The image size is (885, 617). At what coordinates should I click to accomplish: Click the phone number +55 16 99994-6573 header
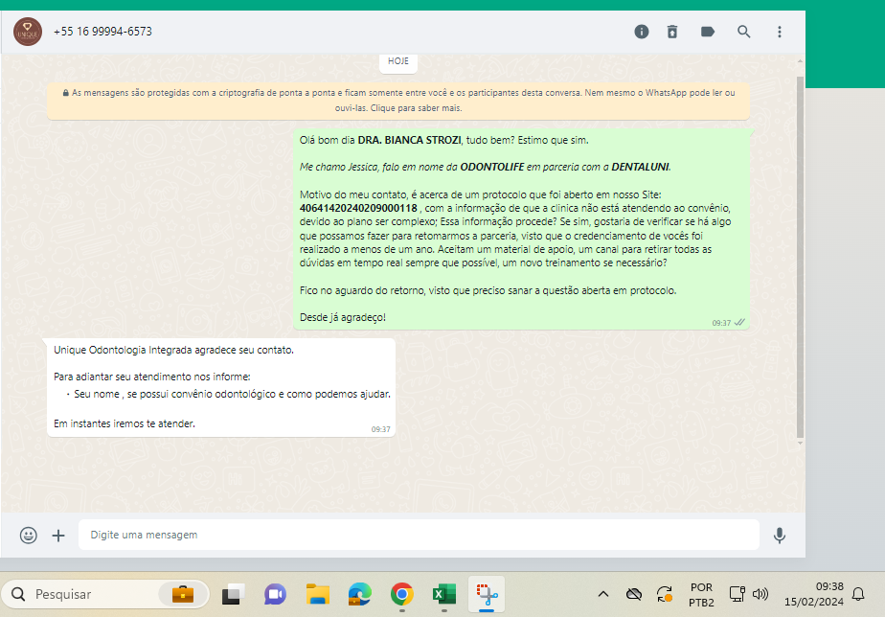pyautogui.click(x=102, y=32)
